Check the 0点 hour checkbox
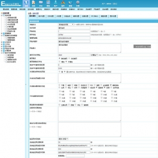The height and width of the screenshot is (158, 158). tap(60, 91)
